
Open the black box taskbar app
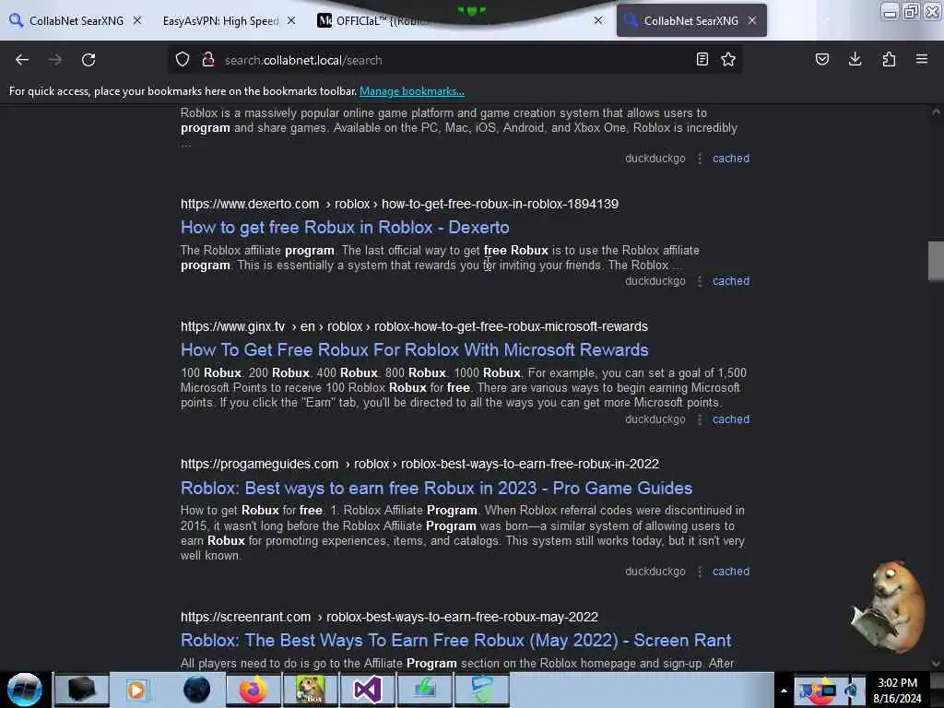(x=82, y=690)
